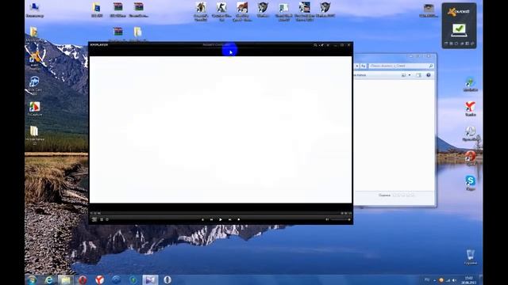Open the control box gear icon in KMPlayer
508x285 pixels.
(x=107, y=219)
